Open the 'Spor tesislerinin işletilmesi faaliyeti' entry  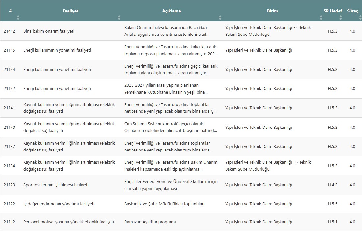[x=56, y=185]
